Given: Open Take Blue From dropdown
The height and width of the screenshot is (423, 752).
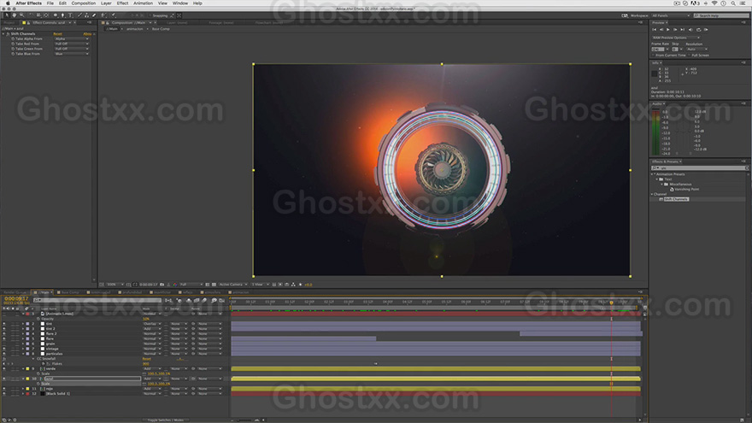Looking at the screenshot, I should point(72,54).
